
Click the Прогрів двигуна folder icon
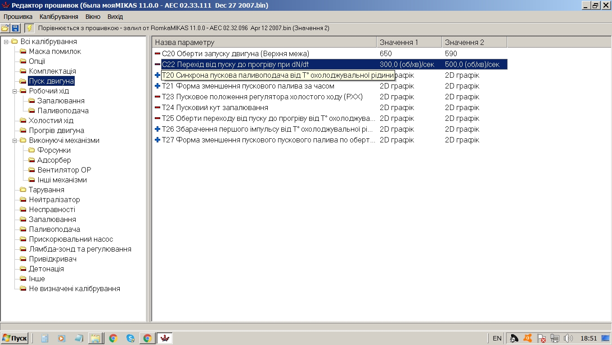click(23, 131)
